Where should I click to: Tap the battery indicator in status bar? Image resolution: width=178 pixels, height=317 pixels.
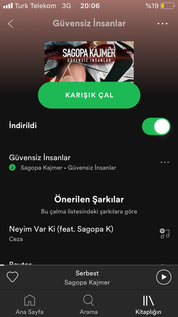167,6
